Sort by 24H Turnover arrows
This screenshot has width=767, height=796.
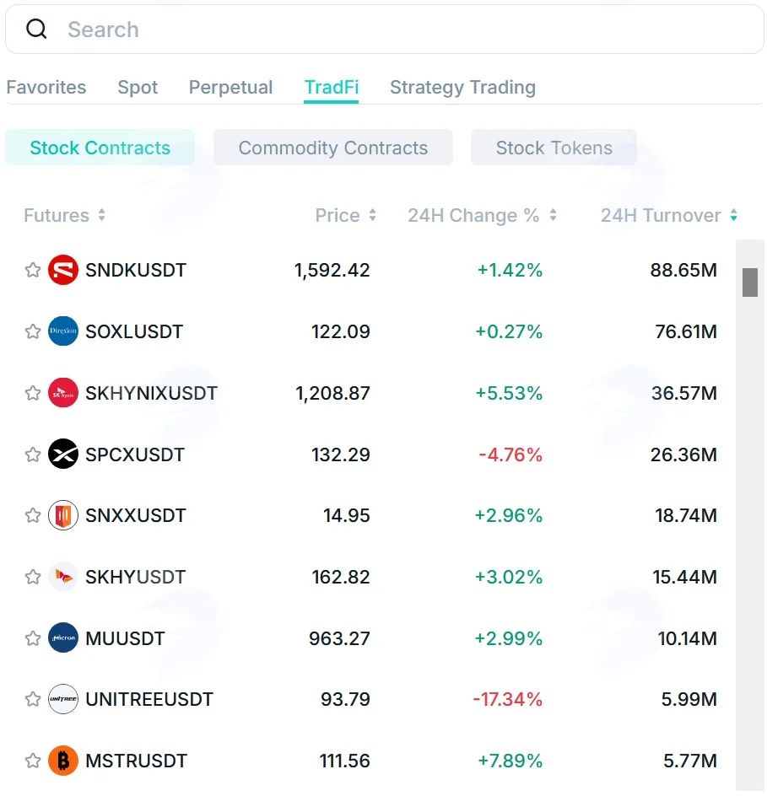[x=733, y=215]
